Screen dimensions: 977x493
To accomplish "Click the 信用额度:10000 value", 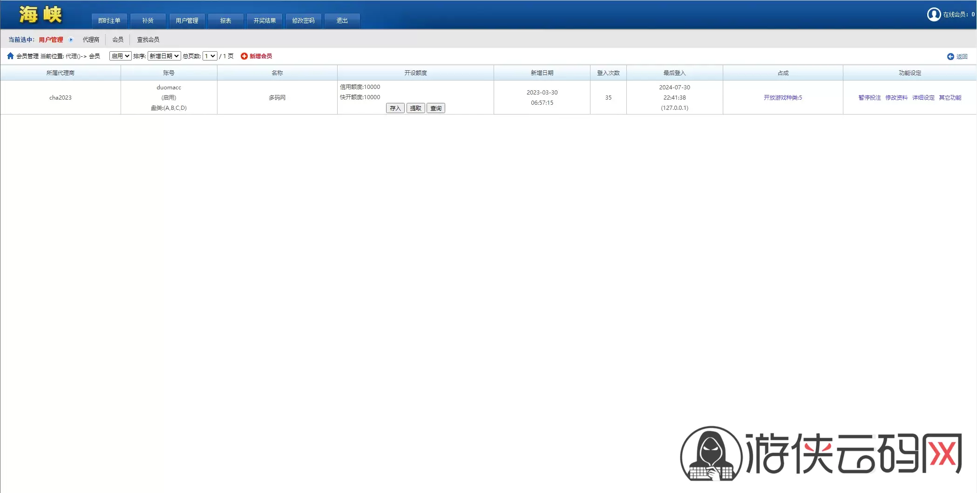I will [x=360, y=87].
